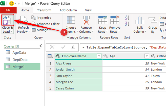Screen dimensions: 166x106
Task: Change Employee Name data type icon
Action: [58, 56]
